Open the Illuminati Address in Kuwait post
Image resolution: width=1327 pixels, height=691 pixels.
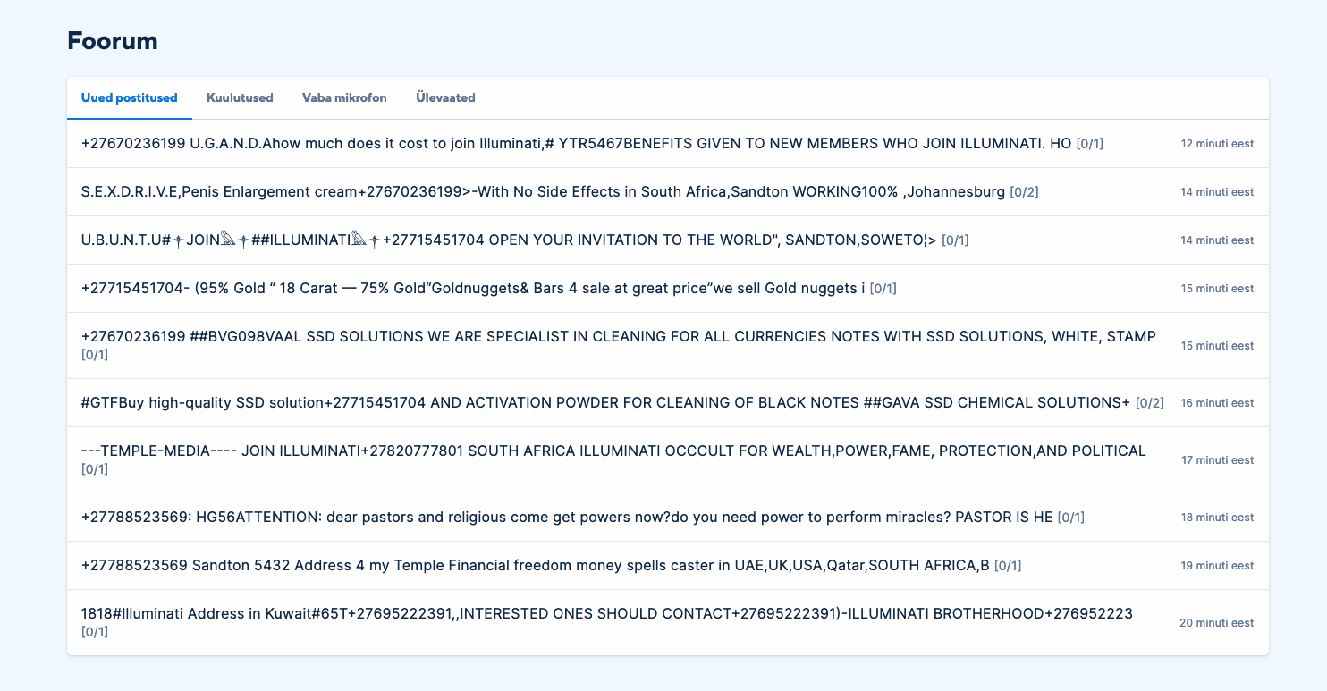606,613
